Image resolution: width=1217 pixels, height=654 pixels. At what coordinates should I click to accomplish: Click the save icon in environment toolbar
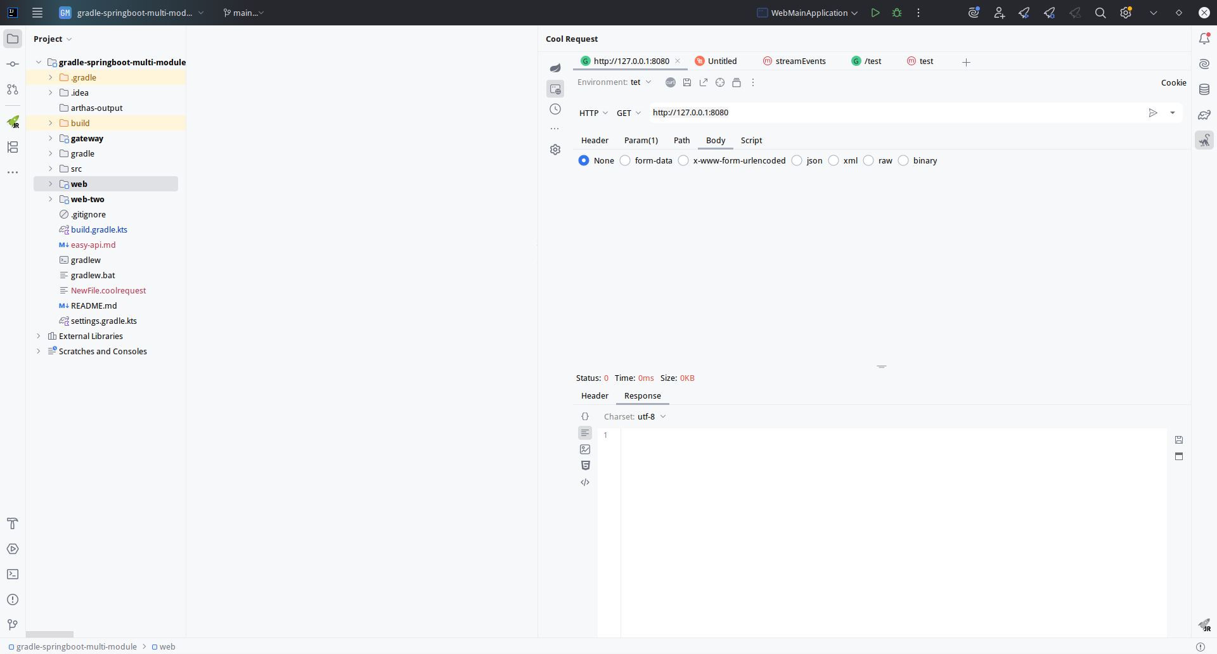tap(687, 82)
